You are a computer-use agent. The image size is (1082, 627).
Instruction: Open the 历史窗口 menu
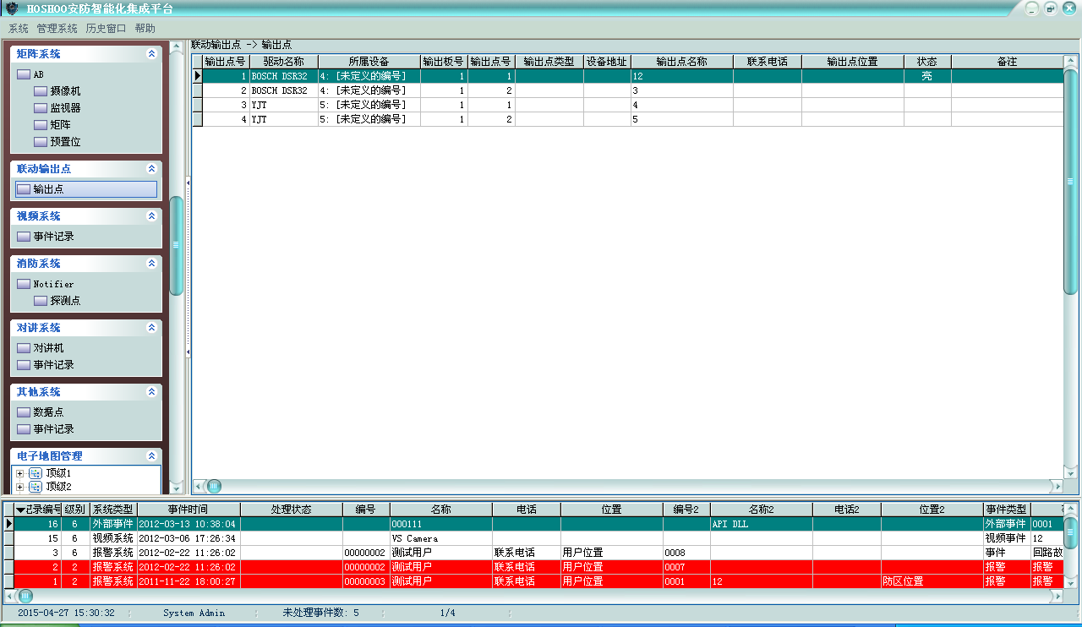click(106, 28)
